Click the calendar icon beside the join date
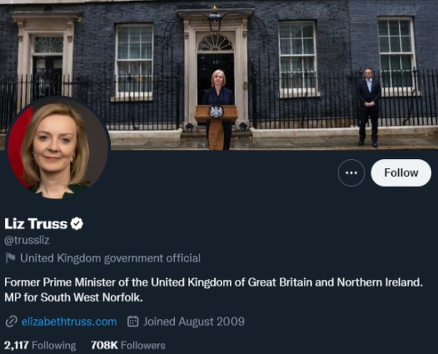The image size is (438, 354). pyautogui.click(x=133, y=322)
